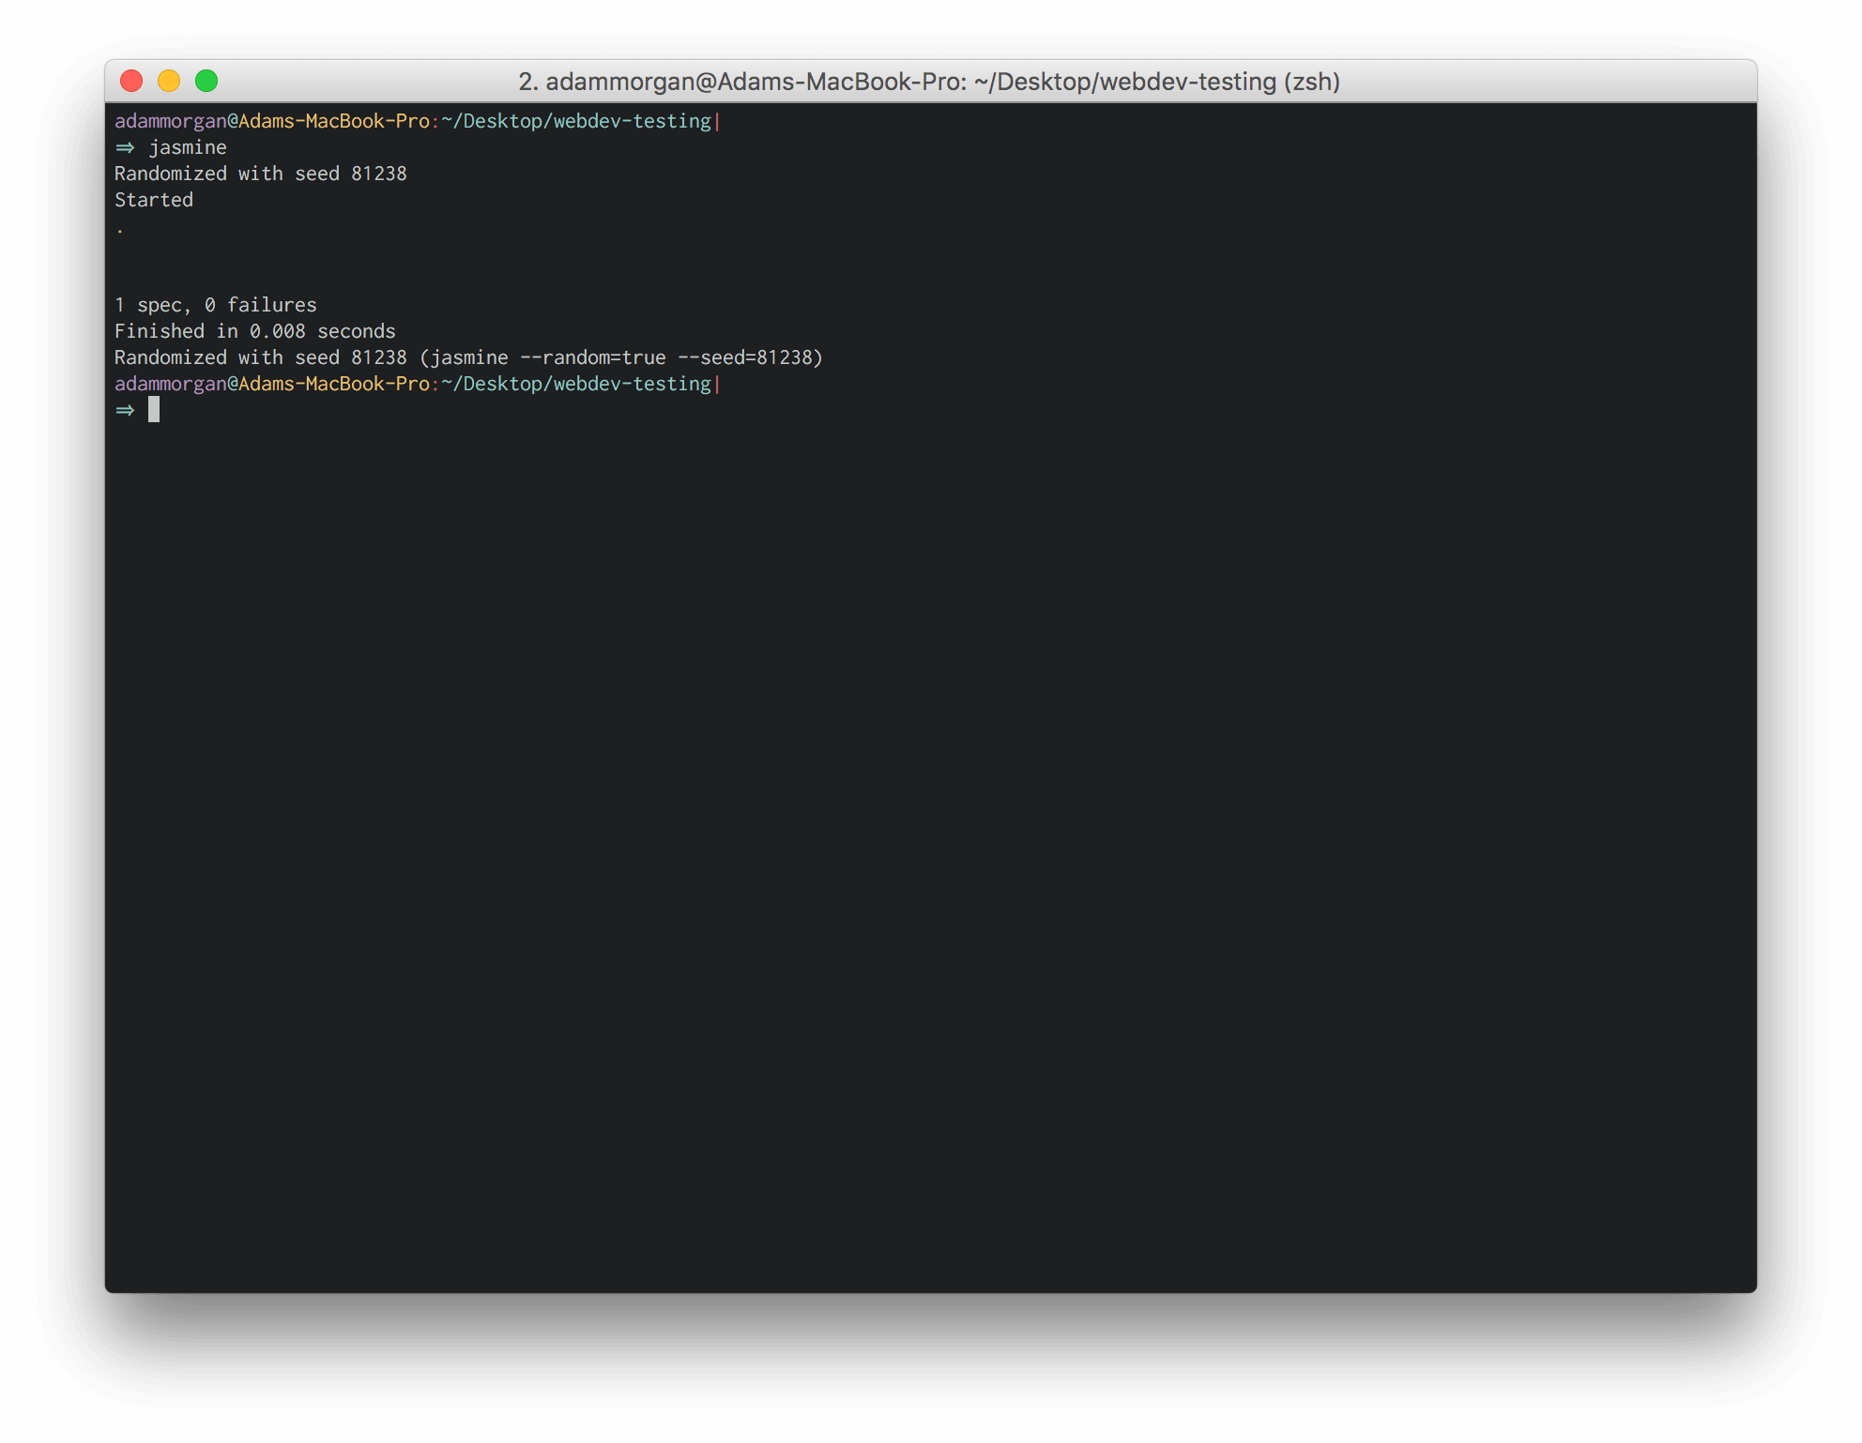Click 'Adams-MacBook-Pro' in the second prompt
Viewport: 1862px width, 1443px height.
click(x=334, y=384)
